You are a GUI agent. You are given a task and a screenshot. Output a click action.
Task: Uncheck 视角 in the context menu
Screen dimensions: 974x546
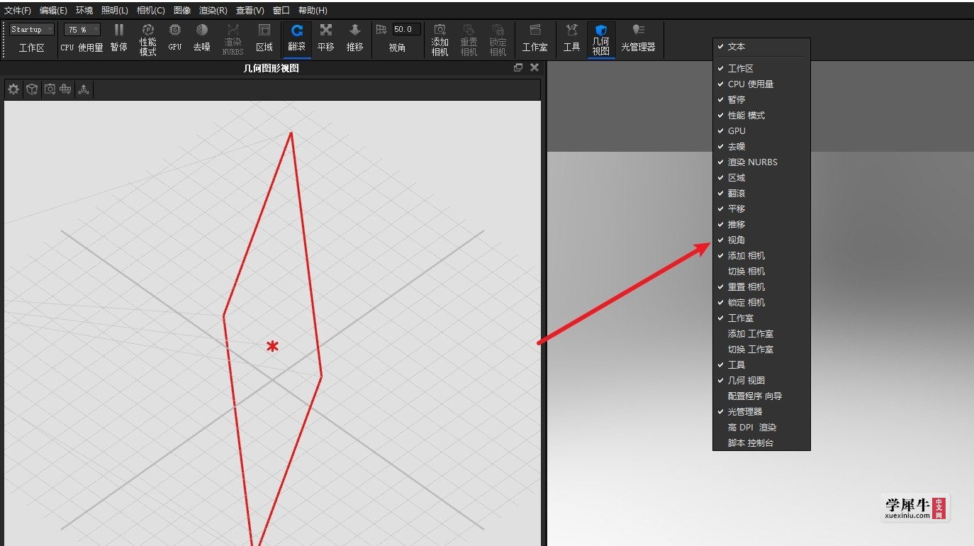point(761,240)
